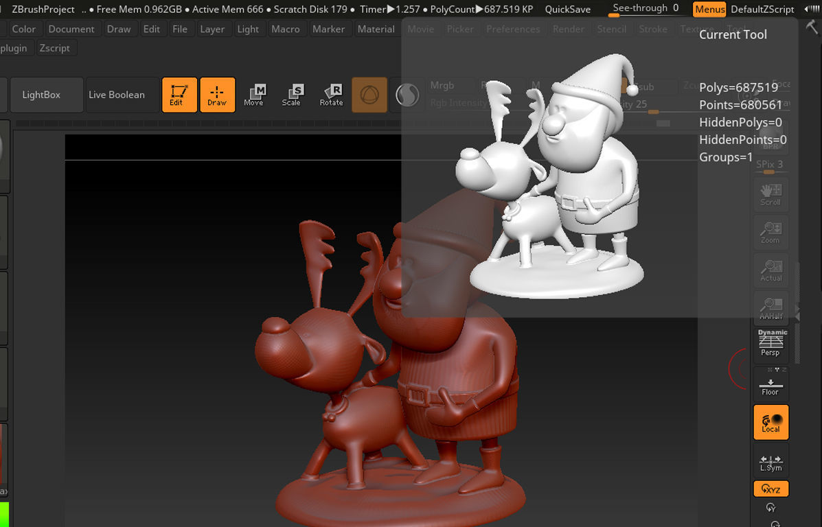Open the Render menu
The image size is (822, 527).
569,29
